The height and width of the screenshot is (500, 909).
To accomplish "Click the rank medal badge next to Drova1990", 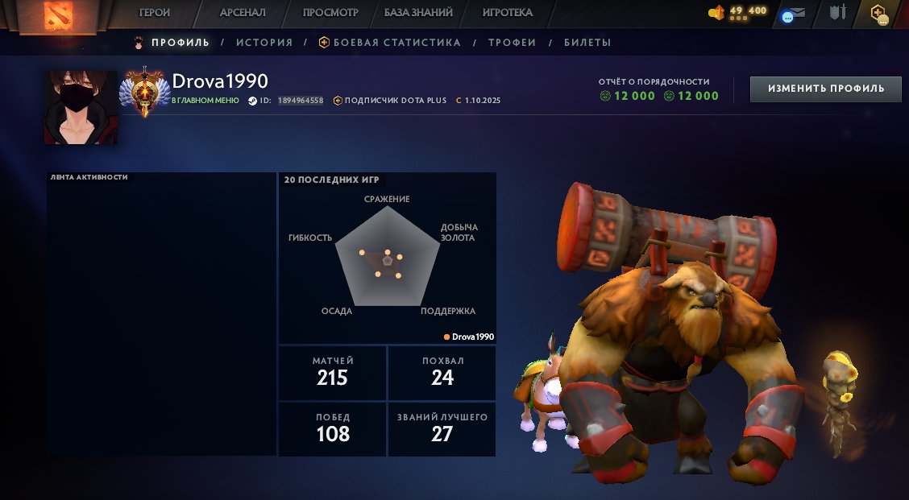I will [144, 92].
